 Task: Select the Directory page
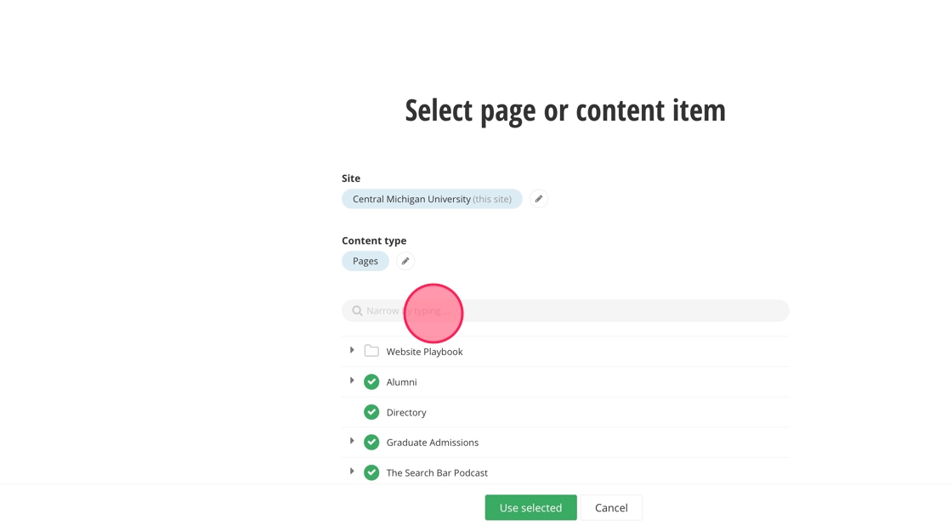(x=406, y=413)
